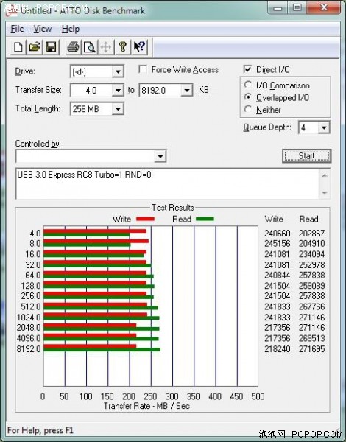Uncheck the Direct I/O checkbox
The height and width of the screenshot is (442, 346).
[x=247, y=69]
